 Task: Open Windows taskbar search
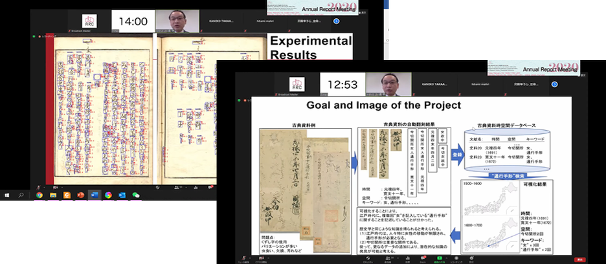(x=21, y=195)
